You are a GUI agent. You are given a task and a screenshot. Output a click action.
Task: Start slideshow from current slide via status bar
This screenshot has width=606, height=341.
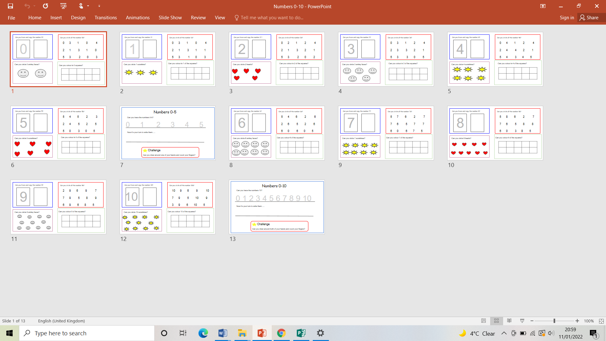click(522, 321)
